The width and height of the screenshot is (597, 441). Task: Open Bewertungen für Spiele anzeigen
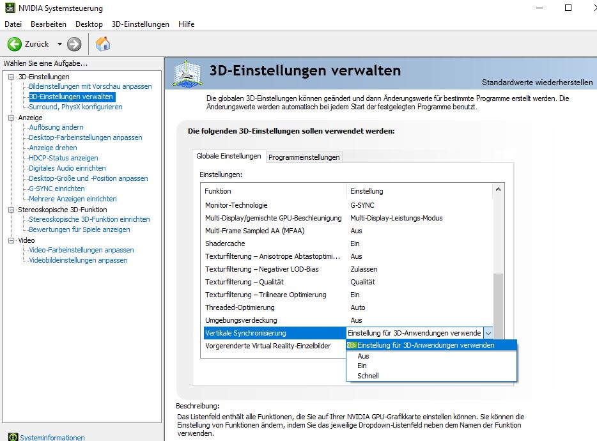point(79,229)
